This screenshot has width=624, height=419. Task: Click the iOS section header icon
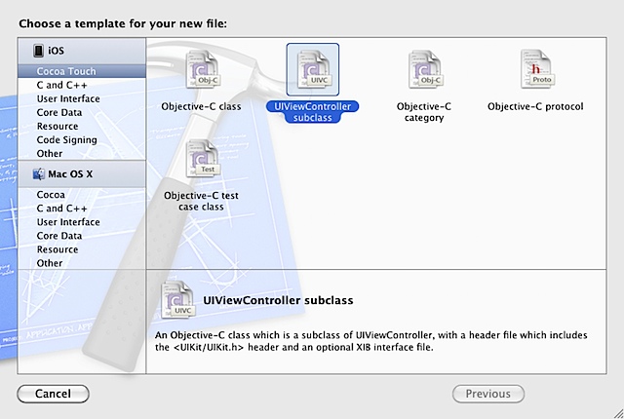coord(39,52)
